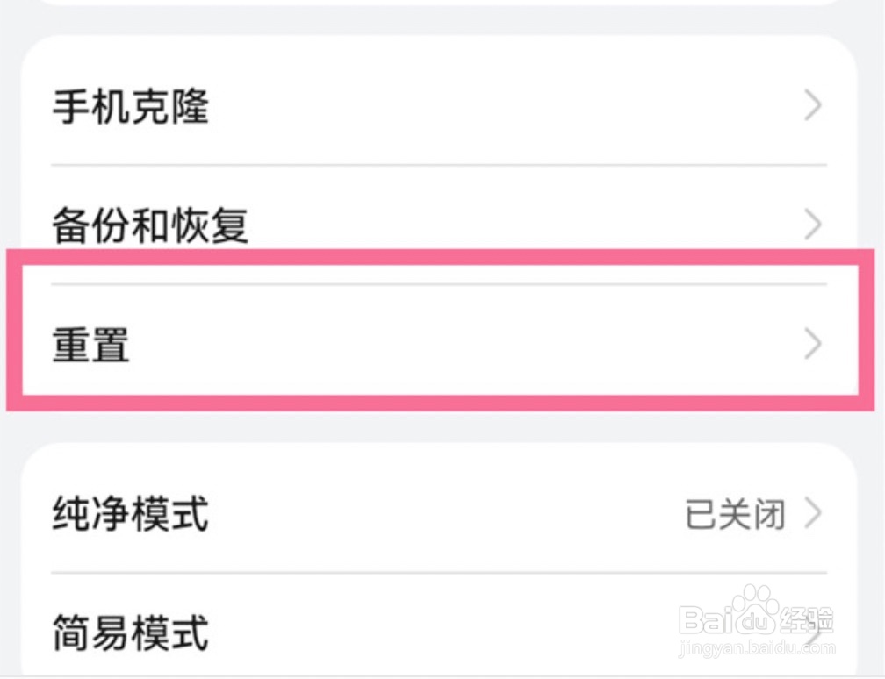Click the 经验 text in the Baidu watermark
The width and height of the screenshot is (885, 679).
point(809,619)
